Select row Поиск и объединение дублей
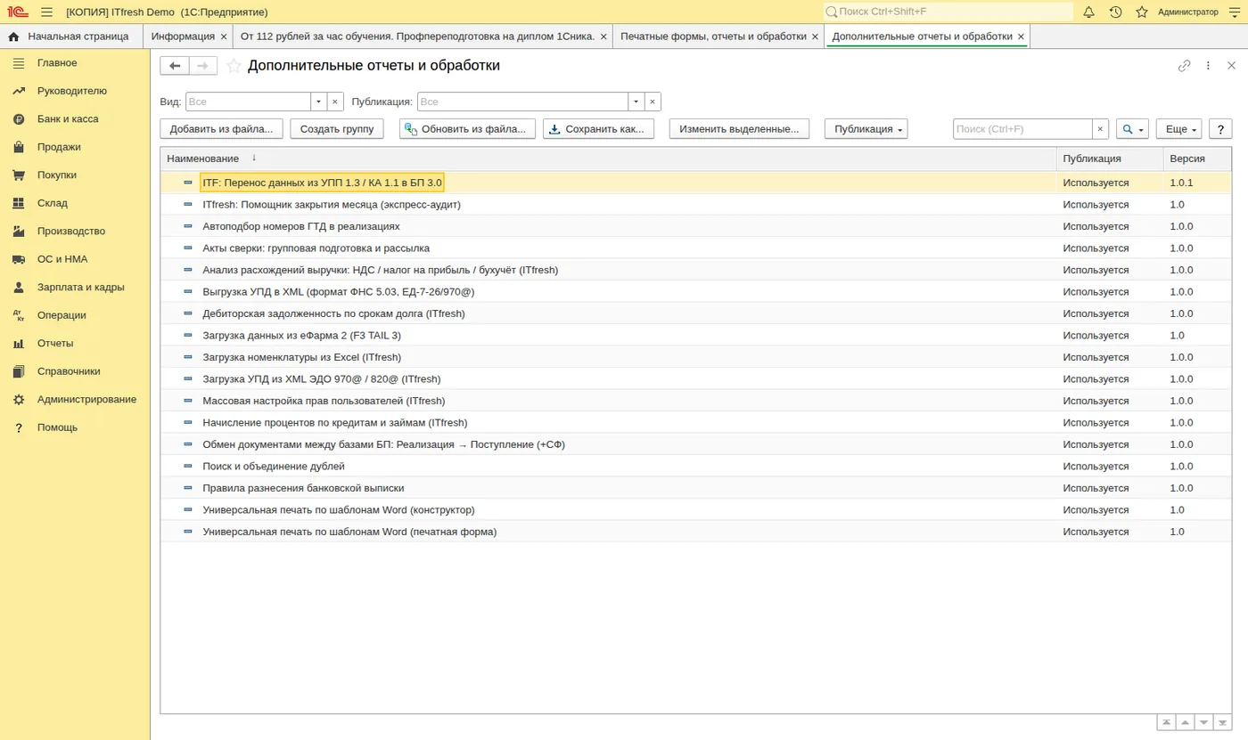Image resolution: width=1248 pixels, height=740 pixels. tap(695, 467)
